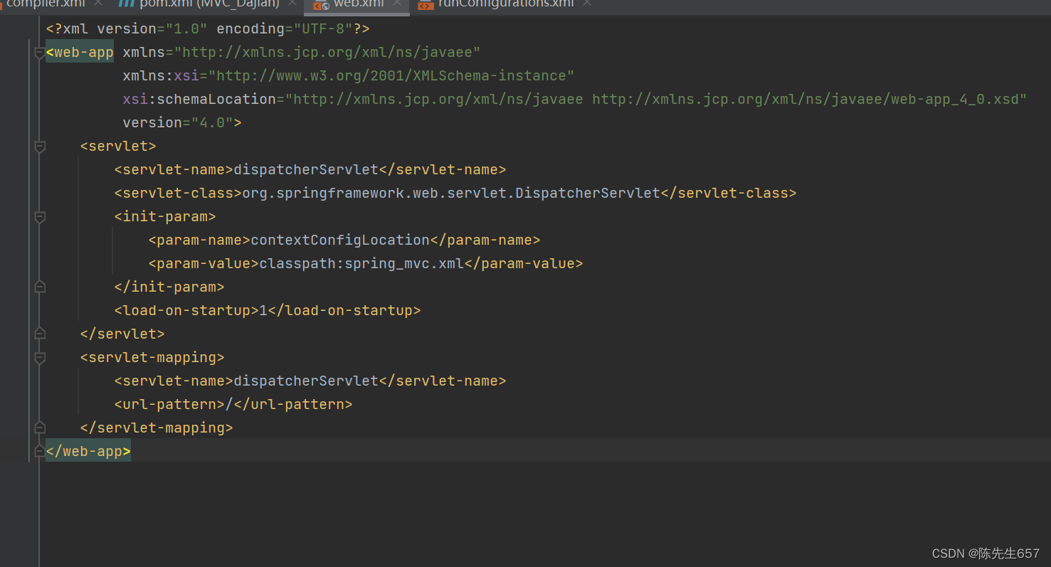Close the web.xml tab with its X
Screen dimensions: 1051x567
pyautogui.click(x=396, y=4)
